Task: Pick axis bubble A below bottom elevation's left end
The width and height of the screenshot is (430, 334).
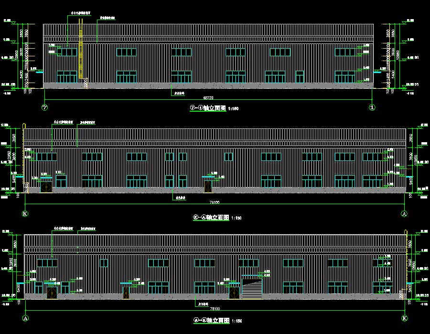Action: pyautogui.click(x=25, y=318)
